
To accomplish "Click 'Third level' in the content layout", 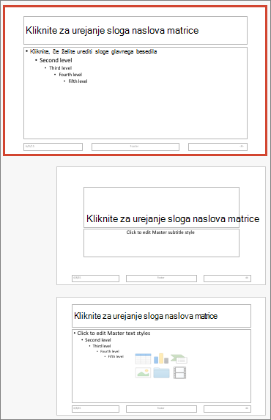I will (102, 346).
